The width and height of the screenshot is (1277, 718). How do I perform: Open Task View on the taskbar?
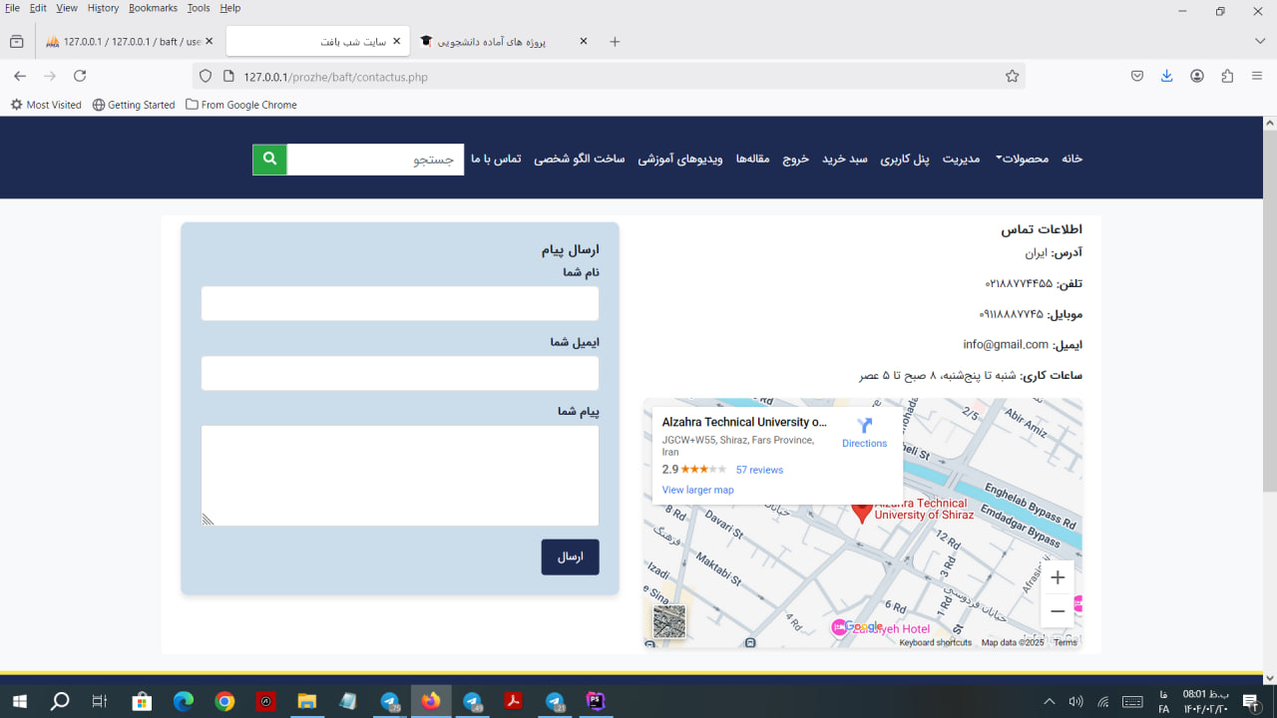point(100,701)
